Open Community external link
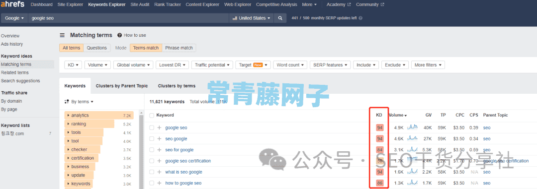 370,4
